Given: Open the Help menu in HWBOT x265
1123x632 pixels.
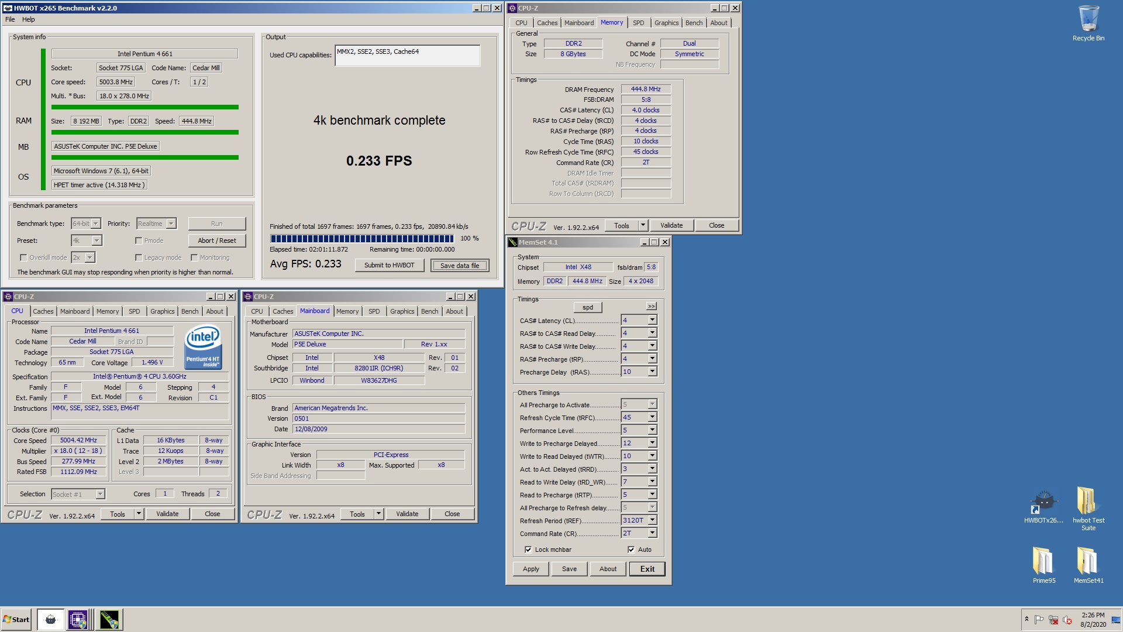Looking at the screenshot, I should point(28,19).
